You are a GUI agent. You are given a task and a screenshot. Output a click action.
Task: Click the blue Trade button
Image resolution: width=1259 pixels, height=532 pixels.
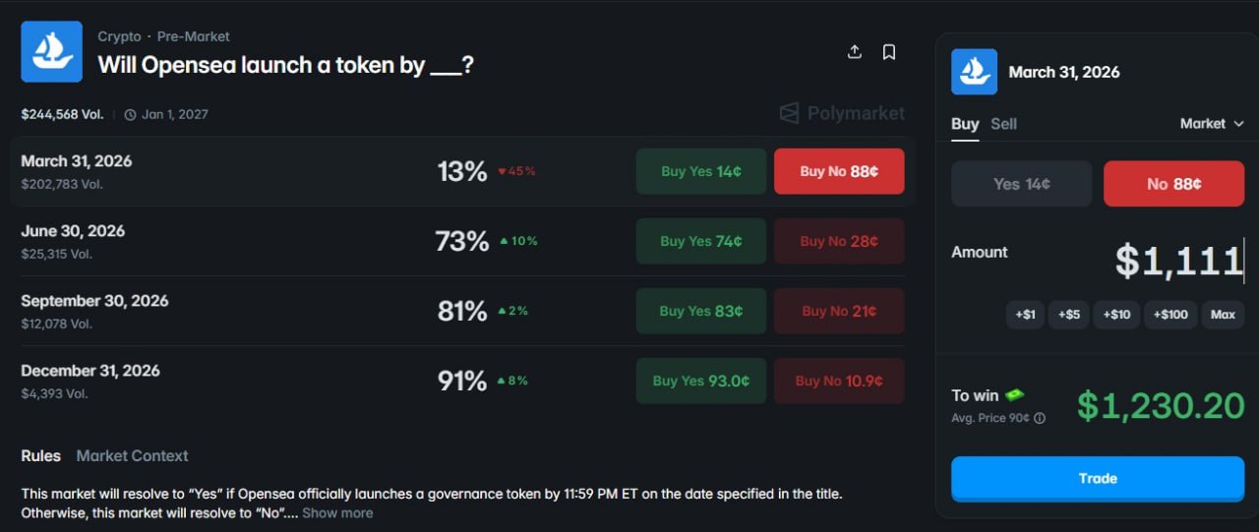tap(1098, 479)
